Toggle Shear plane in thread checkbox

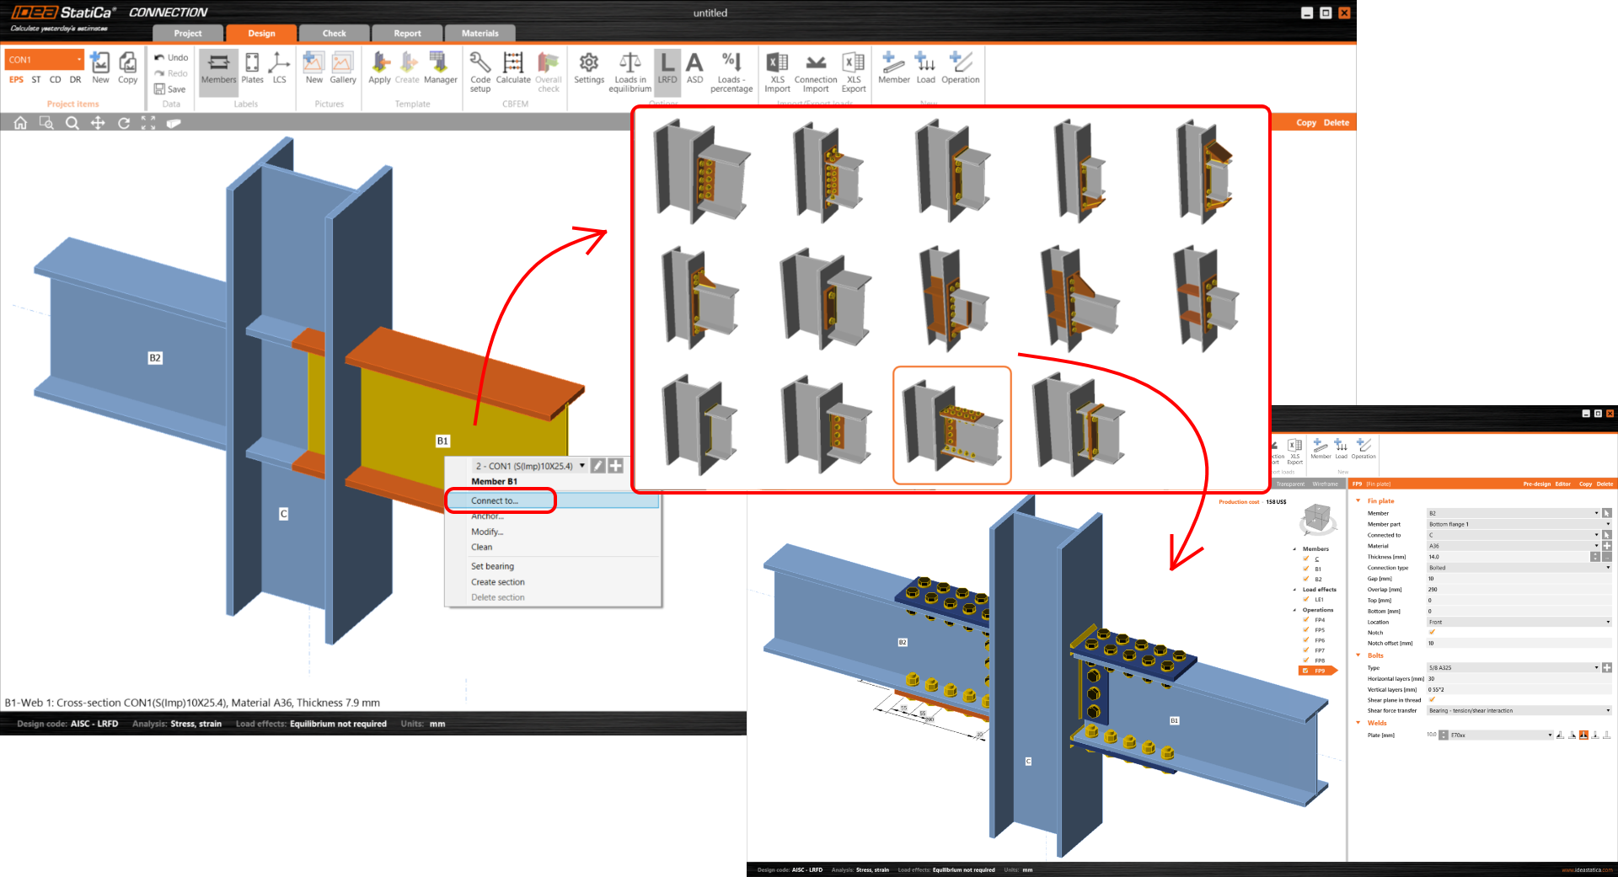pyautogui.click(x=1432, y=700)
